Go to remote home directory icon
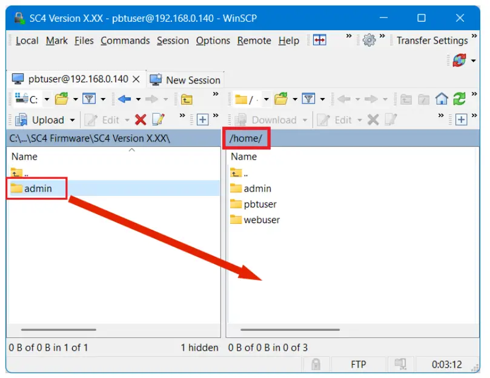 pyautogui.click(x=442, y=99)
